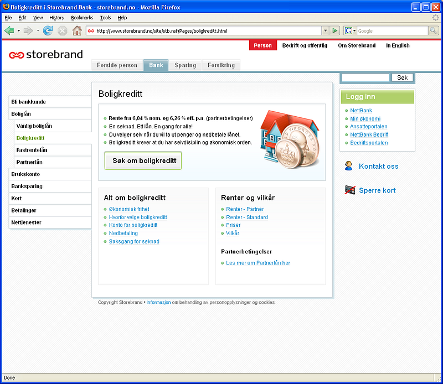The image size is (443, 384).
Task: Select the Person section tab
Action: pyautogui.click(x=262, y=45)
